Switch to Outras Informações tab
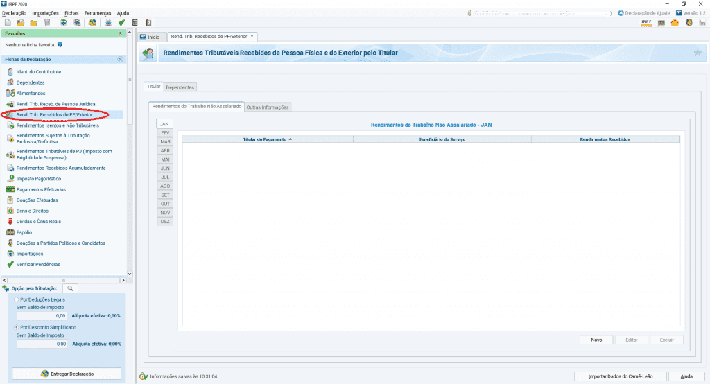710x384 pixels. click(268, 107)
